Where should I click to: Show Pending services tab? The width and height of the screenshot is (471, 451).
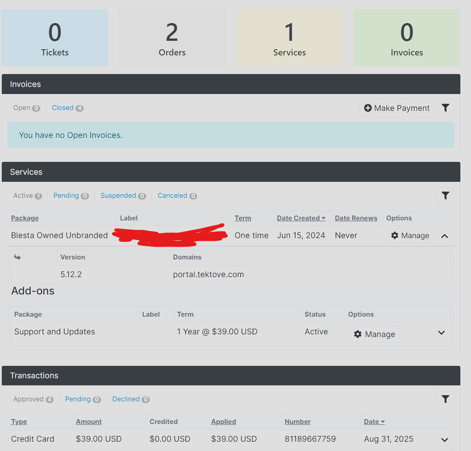[x=66, y=196]
